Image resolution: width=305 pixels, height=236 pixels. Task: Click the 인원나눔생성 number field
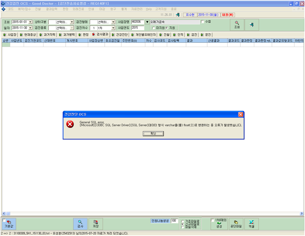175,221
